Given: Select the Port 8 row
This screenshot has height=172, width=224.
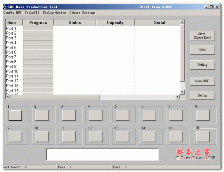Looking at the screenshot, I should click(93, 62).
